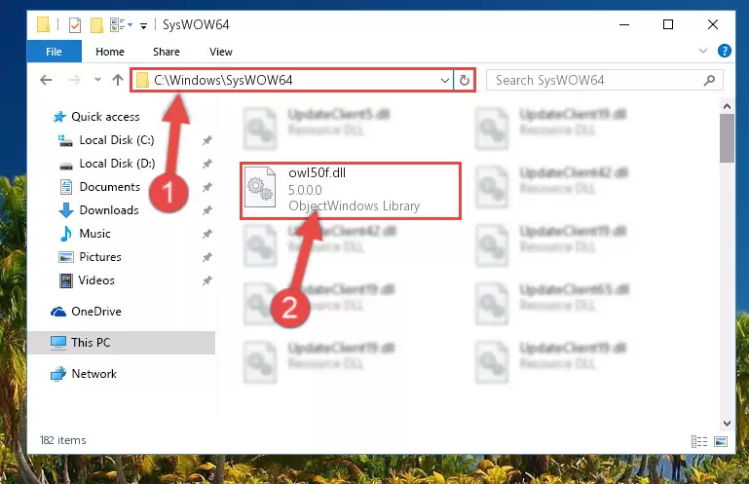Open the address bar history dropdown

coord(445,80)
